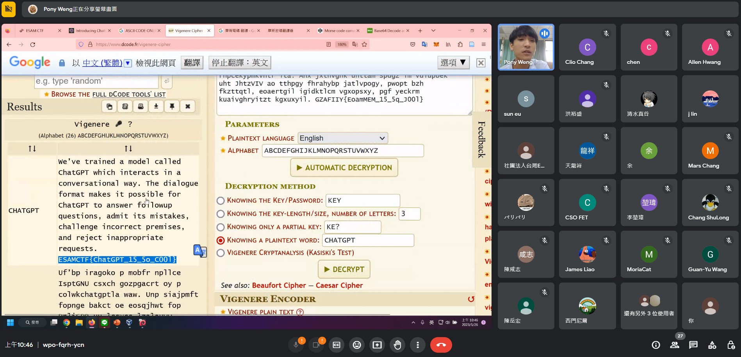Click the Decrypt button

tap(344, 269)
